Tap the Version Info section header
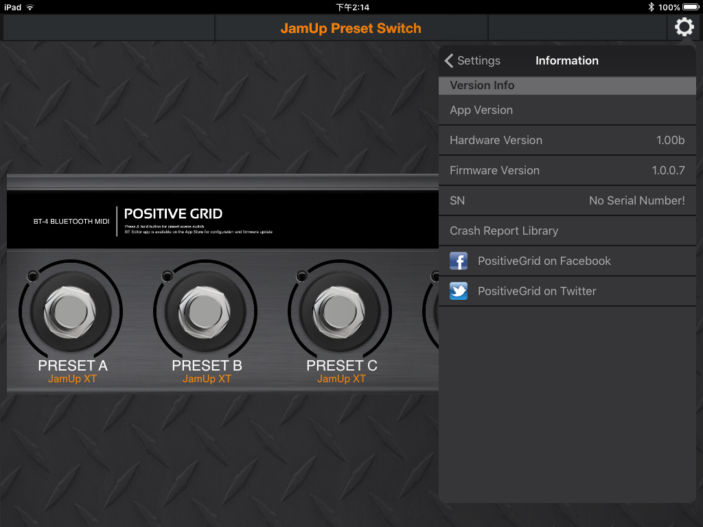 (567, 85)
